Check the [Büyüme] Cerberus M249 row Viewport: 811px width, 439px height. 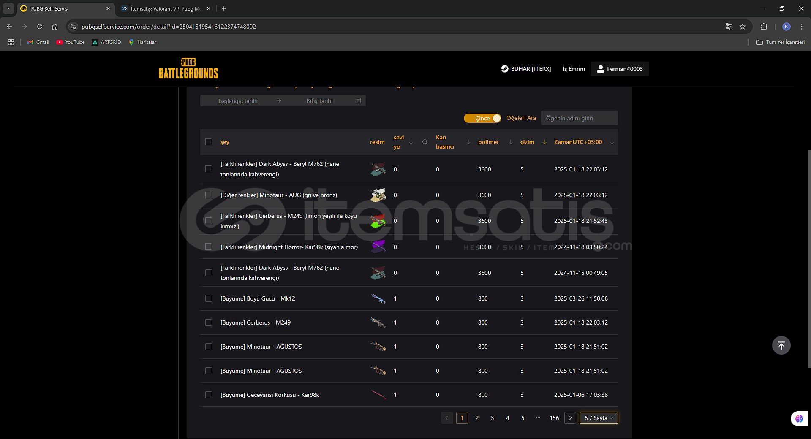click(x=209, y=322)
